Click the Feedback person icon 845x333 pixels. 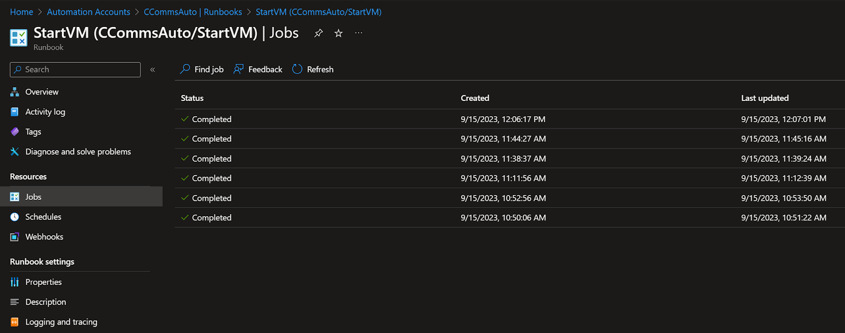[239, 69]
